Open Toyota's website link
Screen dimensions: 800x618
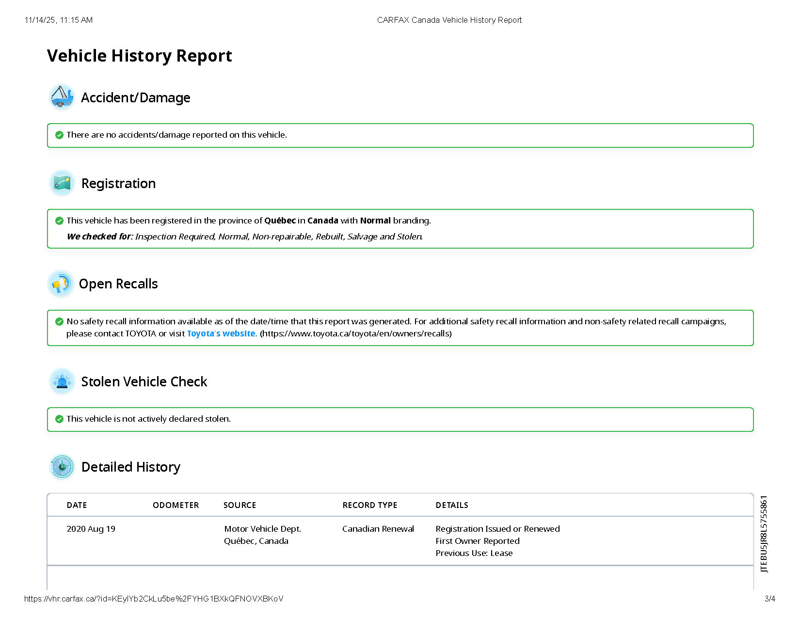click(x=221, y=333)
